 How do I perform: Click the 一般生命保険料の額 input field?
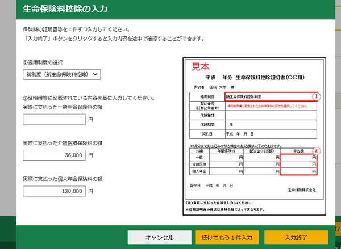pyautogui.click(x=54, y=120)
